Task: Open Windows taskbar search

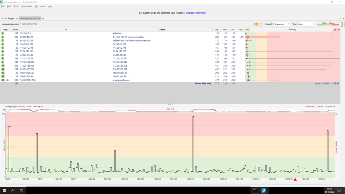Action: click(13, 190)
